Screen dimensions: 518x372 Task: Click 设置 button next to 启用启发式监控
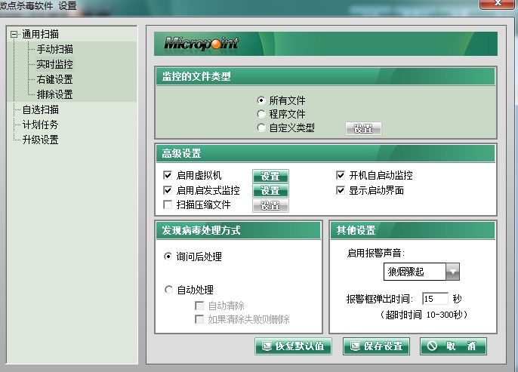point(270,191)
